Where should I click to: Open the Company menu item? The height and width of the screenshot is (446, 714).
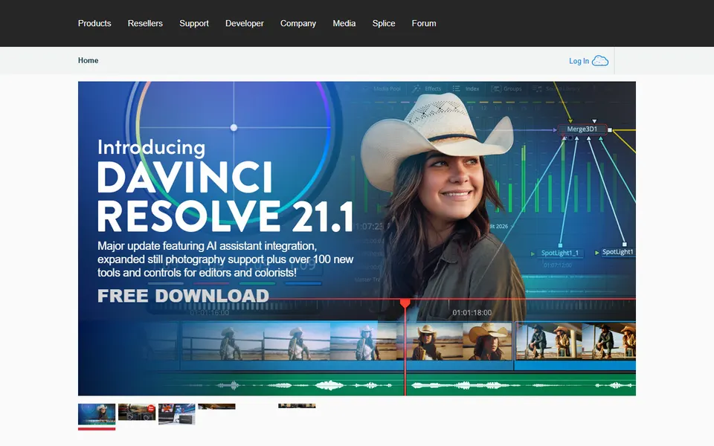297,23
